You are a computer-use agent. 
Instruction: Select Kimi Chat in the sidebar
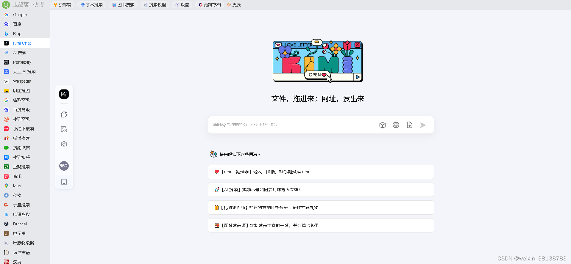coord(25,43)
